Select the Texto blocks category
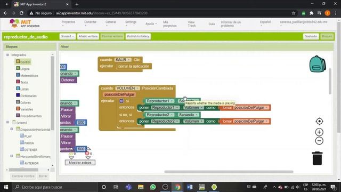341x192 pixels. pyautogui.click(x=22, y=82)
